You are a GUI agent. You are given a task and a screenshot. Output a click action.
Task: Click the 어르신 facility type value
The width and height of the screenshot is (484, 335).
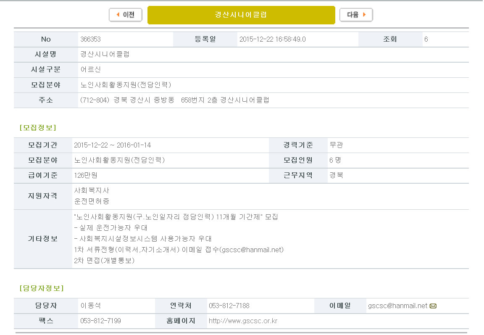pyautogui.click(x=90, y=70)
